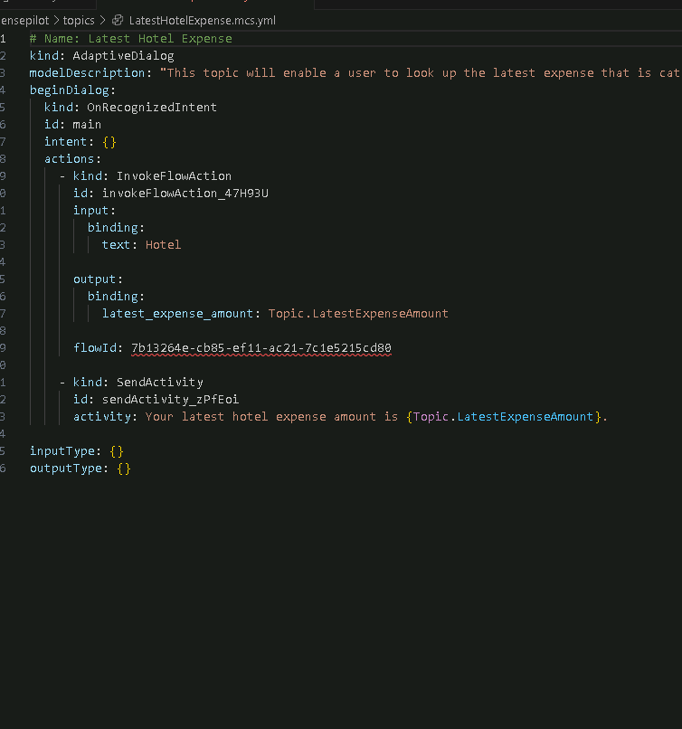Click the OnRecognizedIntent value
The height and width of the screenshot is (729, 682).
point(145,108)
